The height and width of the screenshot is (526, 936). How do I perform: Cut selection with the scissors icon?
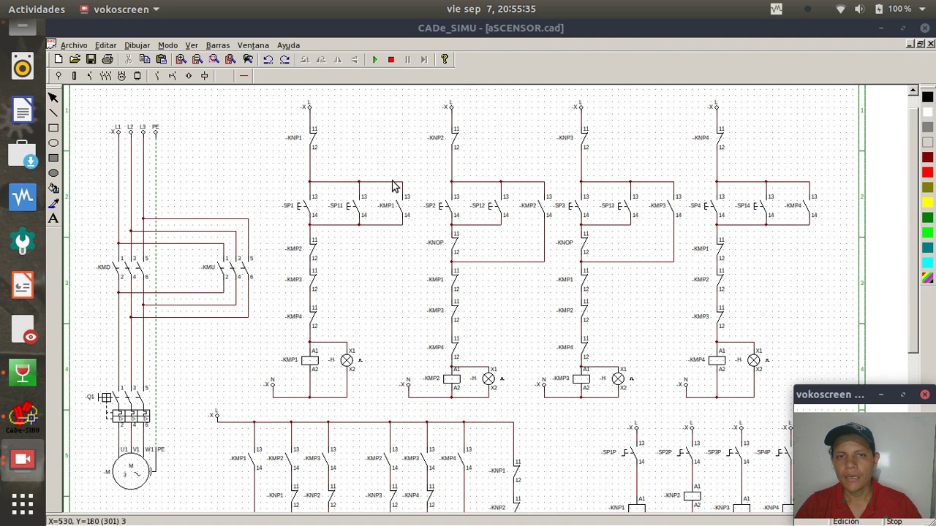[x=128, y=59]
